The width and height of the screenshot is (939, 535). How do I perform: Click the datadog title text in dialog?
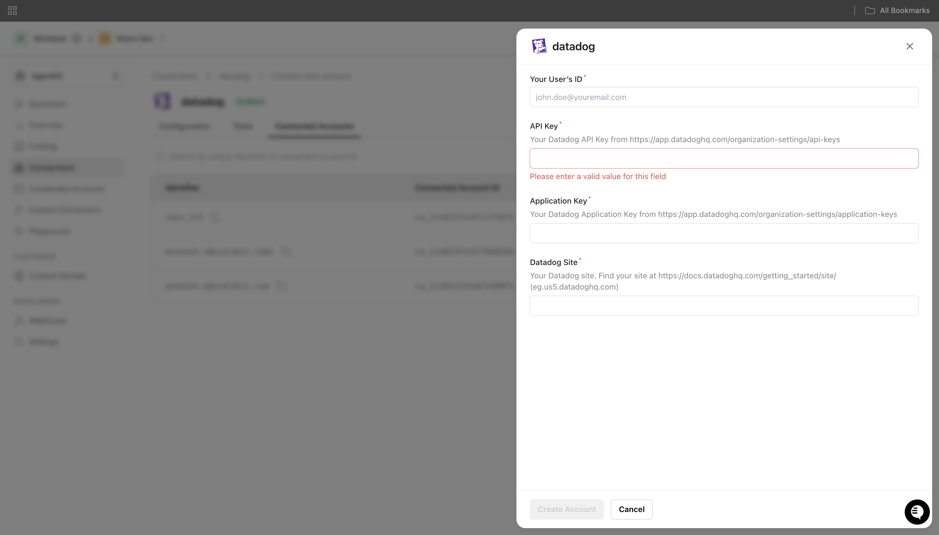[x=573, y=46]
